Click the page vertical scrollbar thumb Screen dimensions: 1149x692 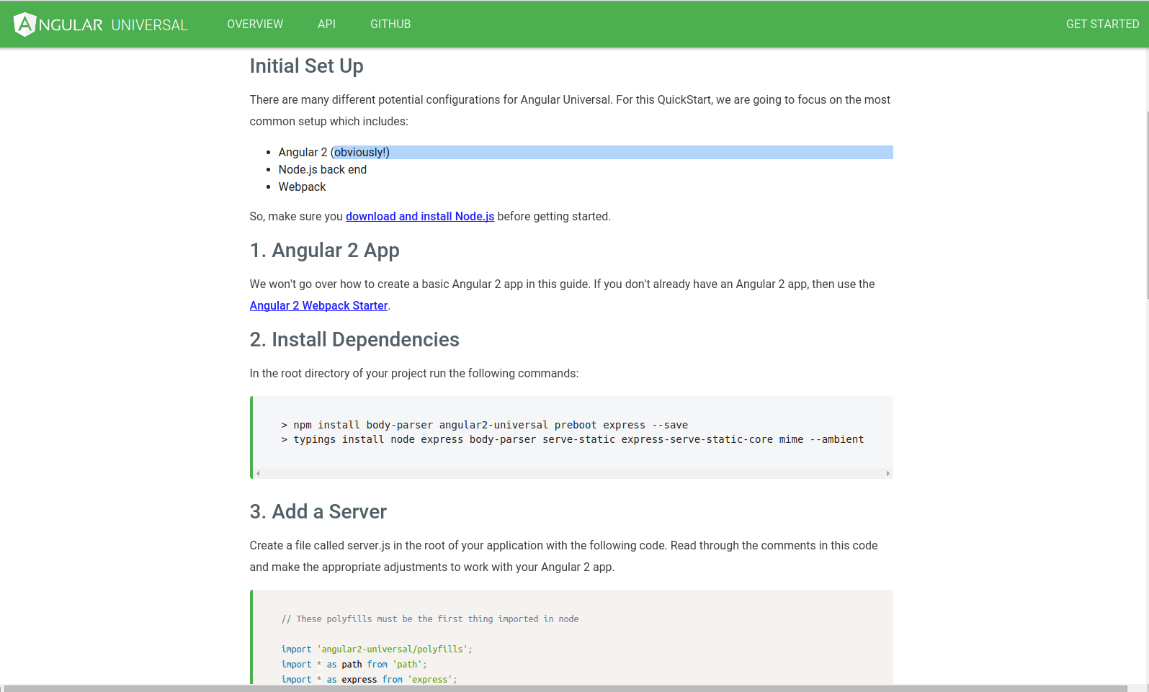[1147, 205]
